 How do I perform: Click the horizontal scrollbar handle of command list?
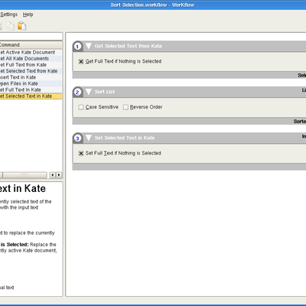click(24, 175)
